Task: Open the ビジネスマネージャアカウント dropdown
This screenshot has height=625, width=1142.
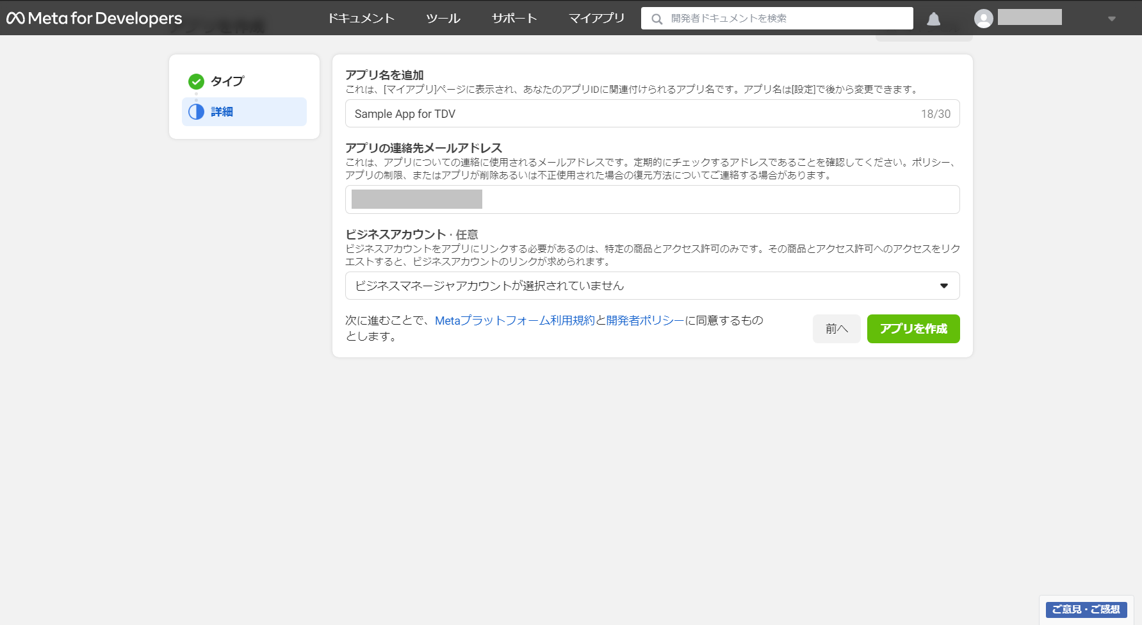Action: tap(652, 286)
